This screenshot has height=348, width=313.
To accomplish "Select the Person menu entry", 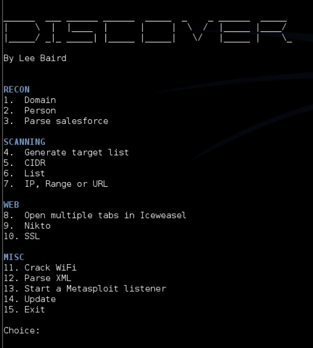I will [x=29, y=110].
